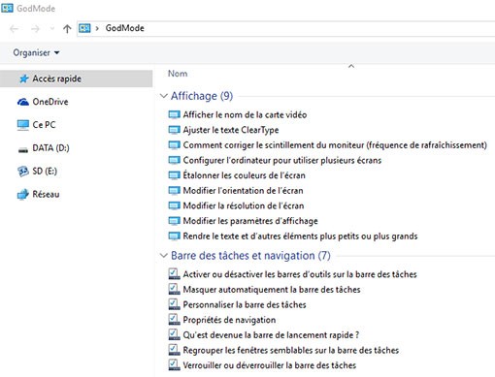
Task: Click icon beside Qu'est devenue la barre de lancement
Action: [x=174, y=334]
